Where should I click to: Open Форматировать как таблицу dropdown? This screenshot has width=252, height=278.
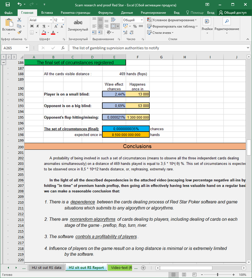pos(172,27)
